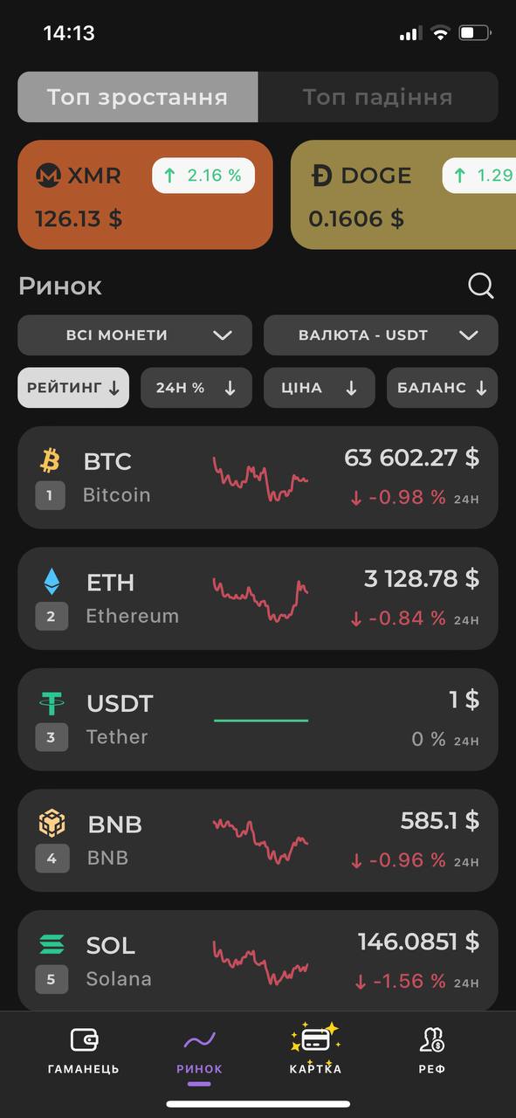The image size is (516, 1118).
Task: Toggle sorting by Рейтинг
Action: point(73,388)
